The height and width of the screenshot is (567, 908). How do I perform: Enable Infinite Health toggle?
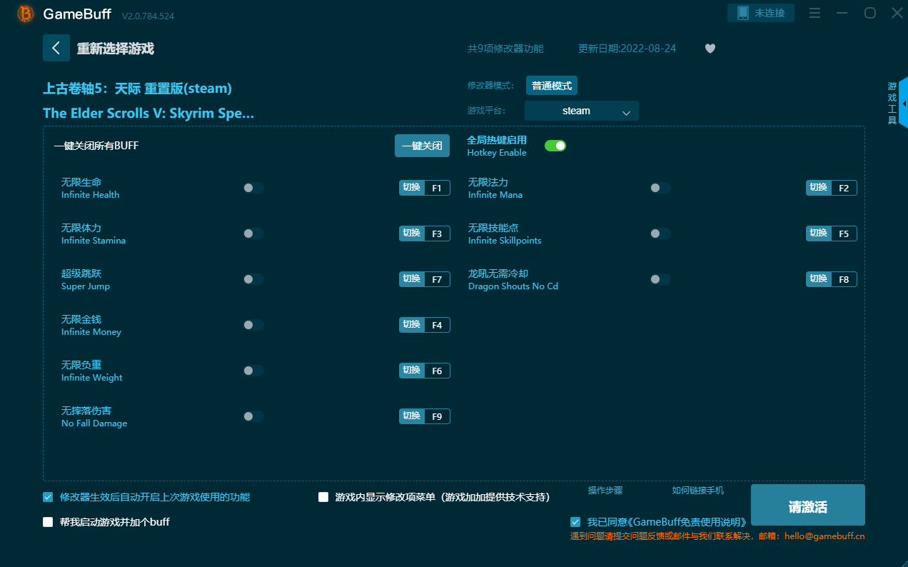253,188
